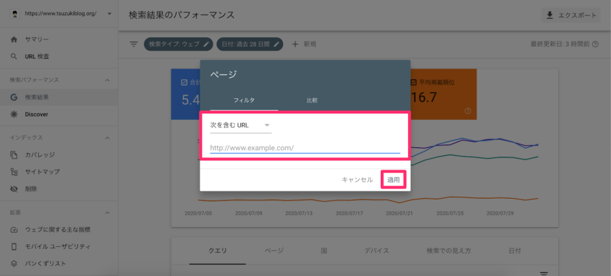Open the 次を含む URL dropdown
Screen dimensions: 611x276
point(240,125)
